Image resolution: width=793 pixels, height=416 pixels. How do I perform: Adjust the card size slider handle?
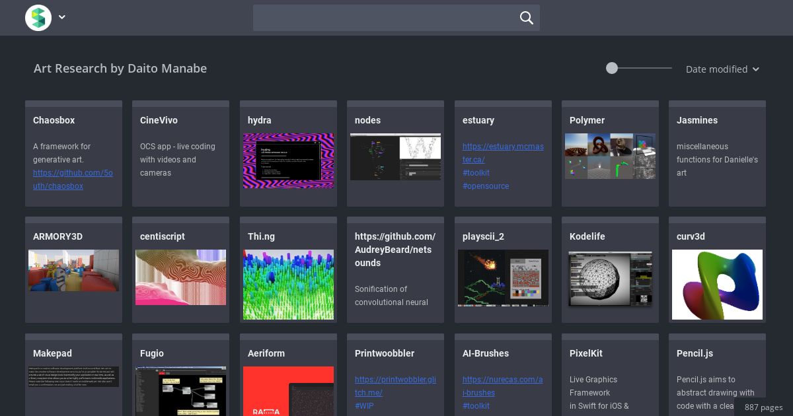612,68
